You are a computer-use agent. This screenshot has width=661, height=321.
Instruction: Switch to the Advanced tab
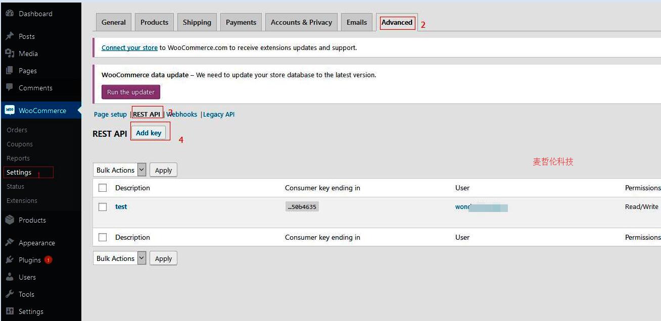tap(397, 22)
